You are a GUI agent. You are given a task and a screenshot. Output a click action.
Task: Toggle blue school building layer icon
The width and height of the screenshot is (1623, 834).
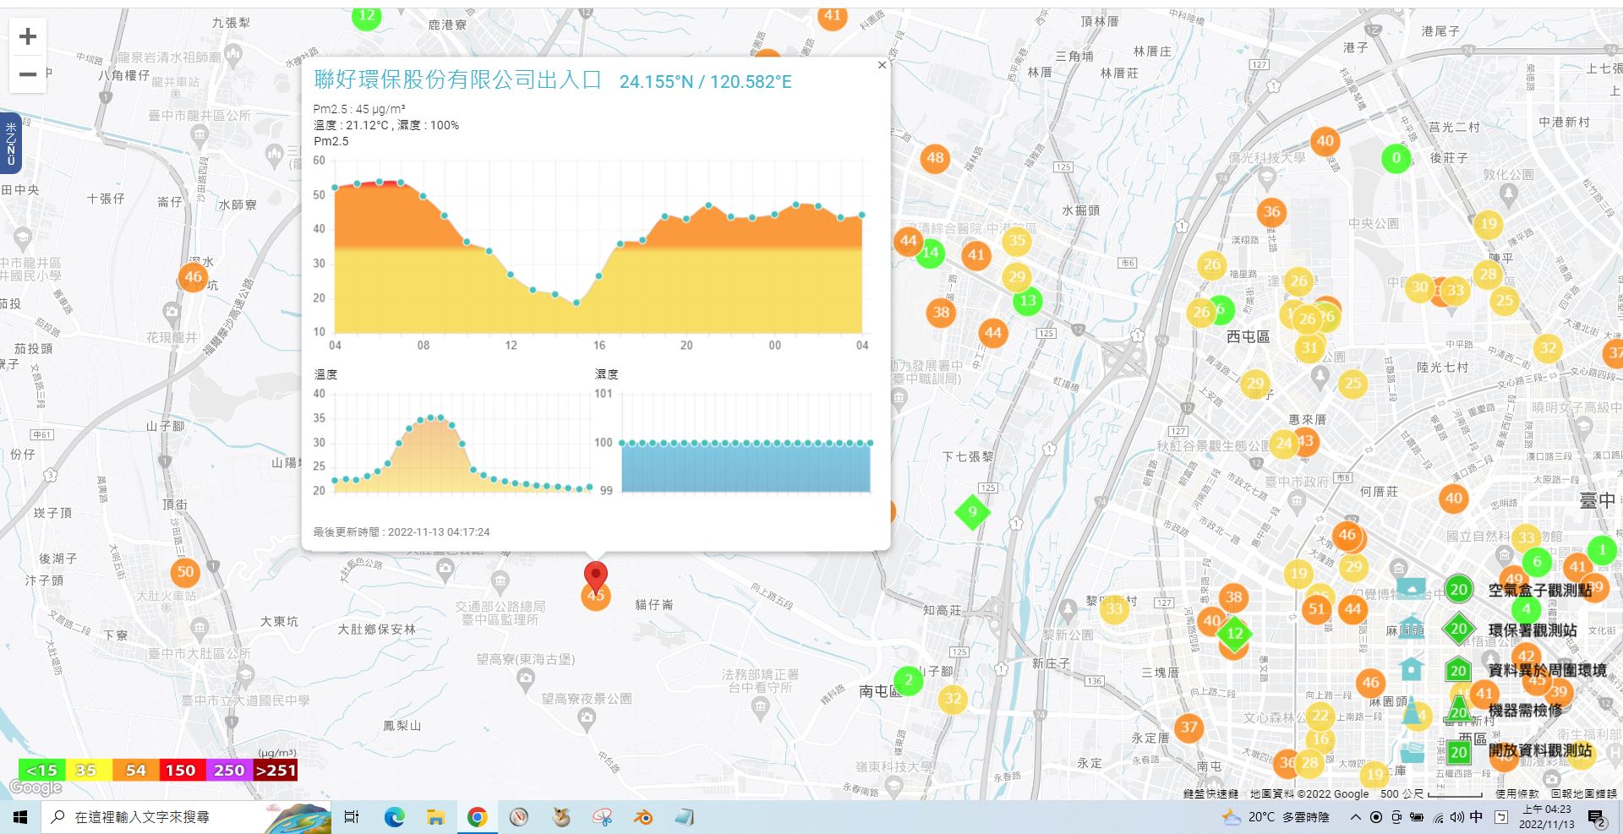tap(1411, 628)
